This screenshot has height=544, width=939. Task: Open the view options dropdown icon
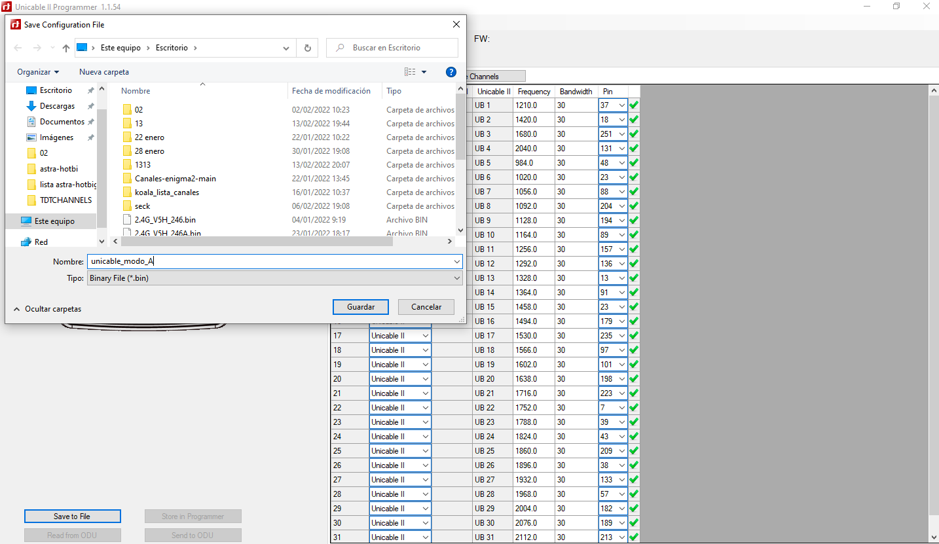[424, 72]
